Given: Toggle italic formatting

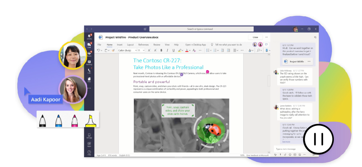Looking at the screenshot, I should click(168, 50).
